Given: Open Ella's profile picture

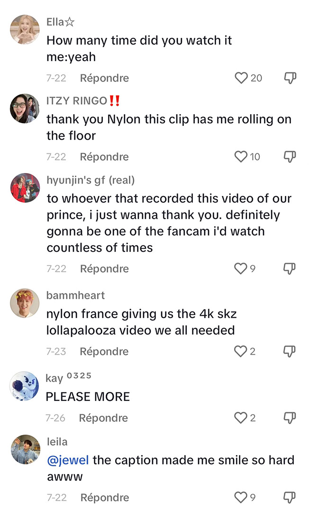Looking at the screenshot, I should 25,29.
